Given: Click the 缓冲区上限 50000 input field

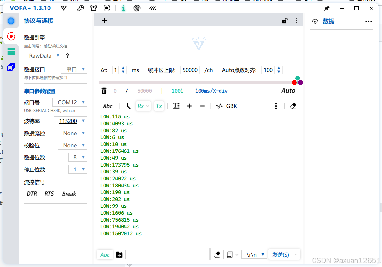Looking at the screenshot, I should [x=190, y=70].
